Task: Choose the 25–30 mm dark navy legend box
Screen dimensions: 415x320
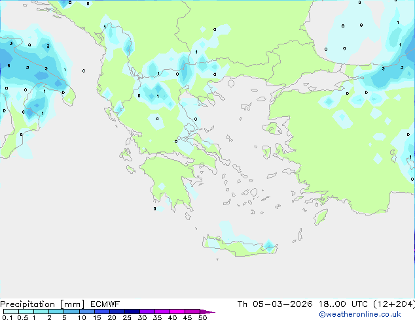Action: point(132,312)
